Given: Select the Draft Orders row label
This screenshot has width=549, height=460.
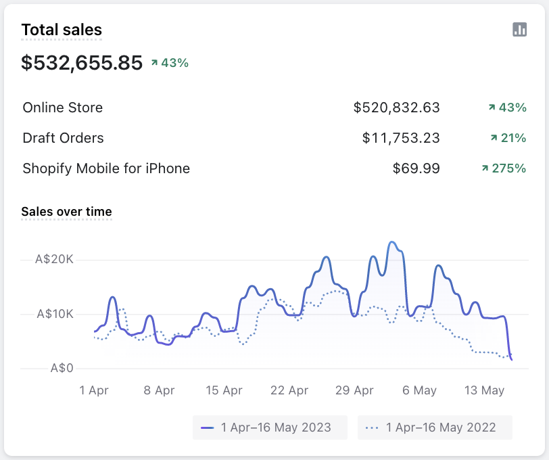Looking at the screenshot, I should coord(63,138).
